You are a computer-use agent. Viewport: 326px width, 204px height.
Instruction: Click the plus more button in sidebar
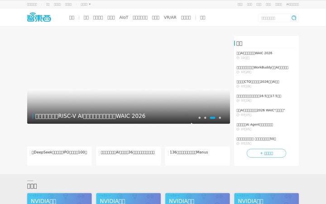[x=266, y=153]
